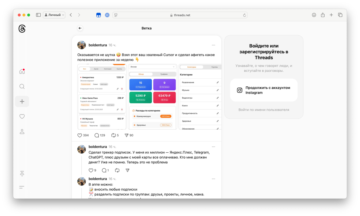The width and height of the screenshot is (360, 216).
Task: Share the subscription tracker reply
Action: [127, 170]
